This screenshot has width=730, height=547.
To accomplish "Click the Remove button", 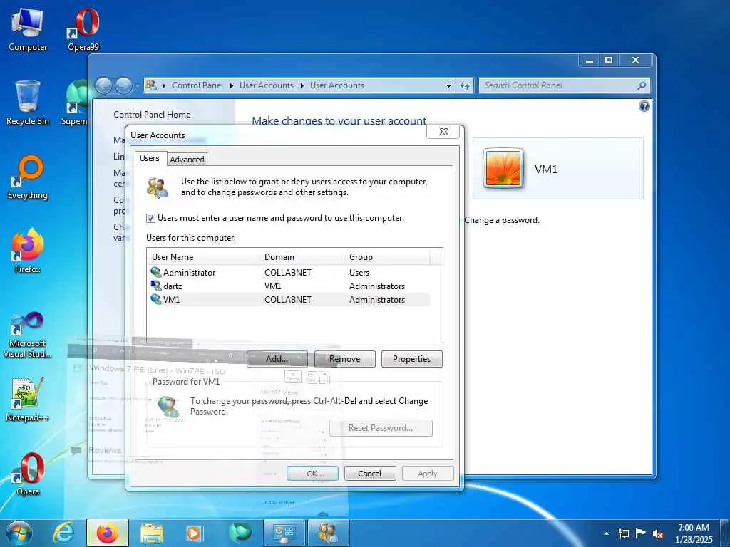I will click(344, 359).
